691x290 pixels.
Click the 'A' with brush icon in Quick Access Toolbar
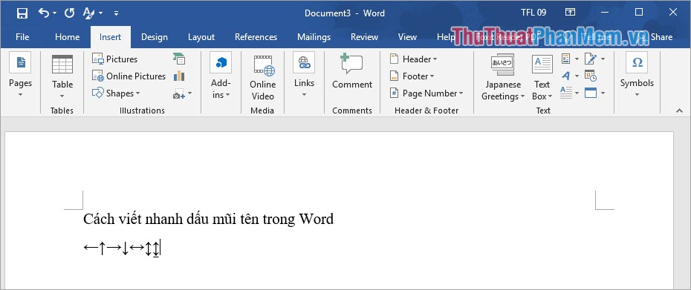pyautogui.click(x=89, y=13)
